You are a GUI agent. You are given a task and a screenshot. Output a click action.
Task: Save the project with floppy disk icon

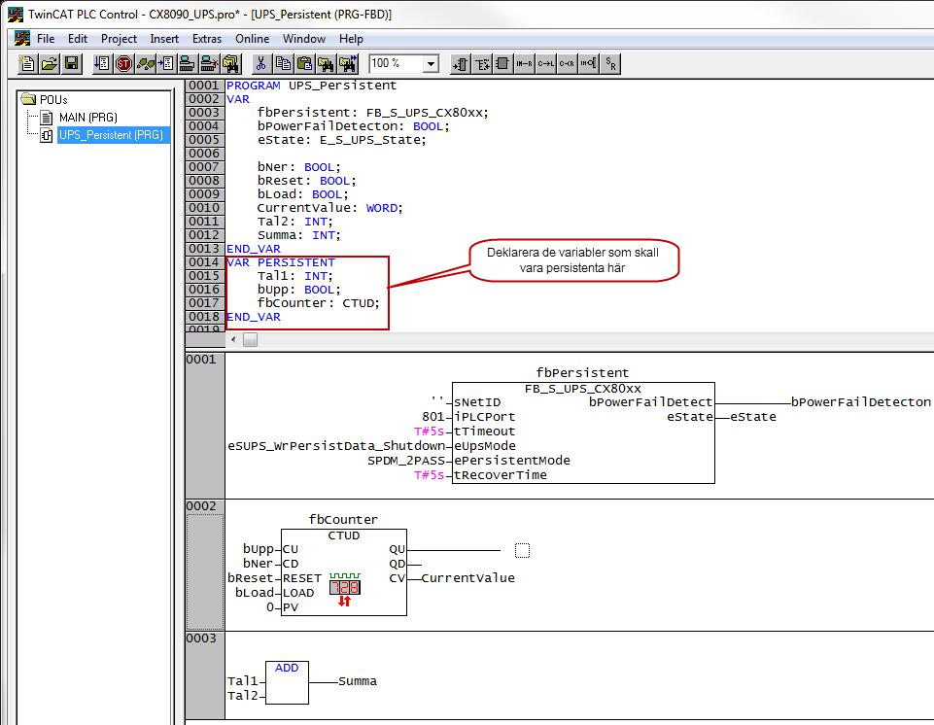pyautogui.click(x=72, y=63)
